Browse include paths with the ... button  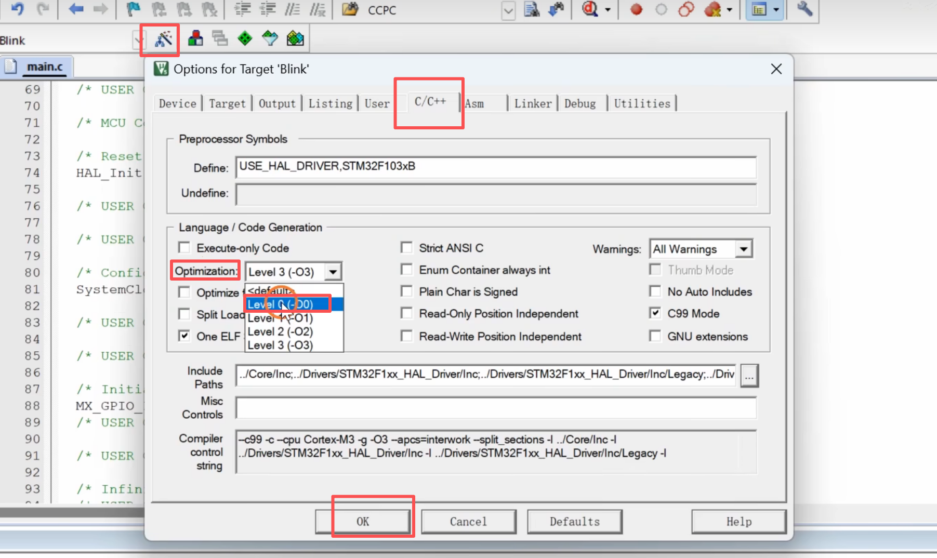pos(749,375)
